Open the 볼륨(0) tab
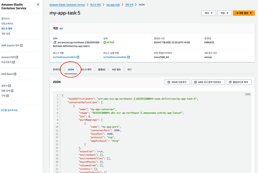 click(101, 69)
